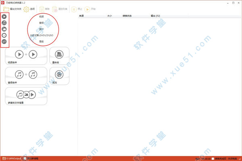Select the Picture category sidebar icon
The height and width of the screenshot is (161, 242).
4,29
